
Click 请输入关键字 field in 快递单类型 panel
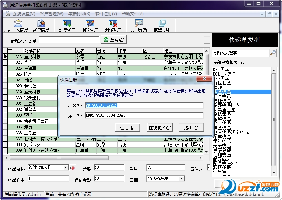point(240,53)
